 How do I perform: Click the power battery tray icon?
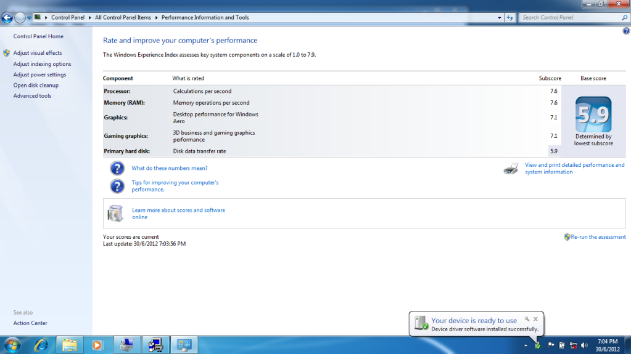pos(561,345)
